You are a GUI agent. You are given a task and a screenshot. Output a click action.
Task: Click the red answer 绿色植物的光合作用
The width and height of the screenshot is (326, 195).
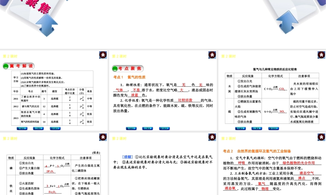point(299,163)
